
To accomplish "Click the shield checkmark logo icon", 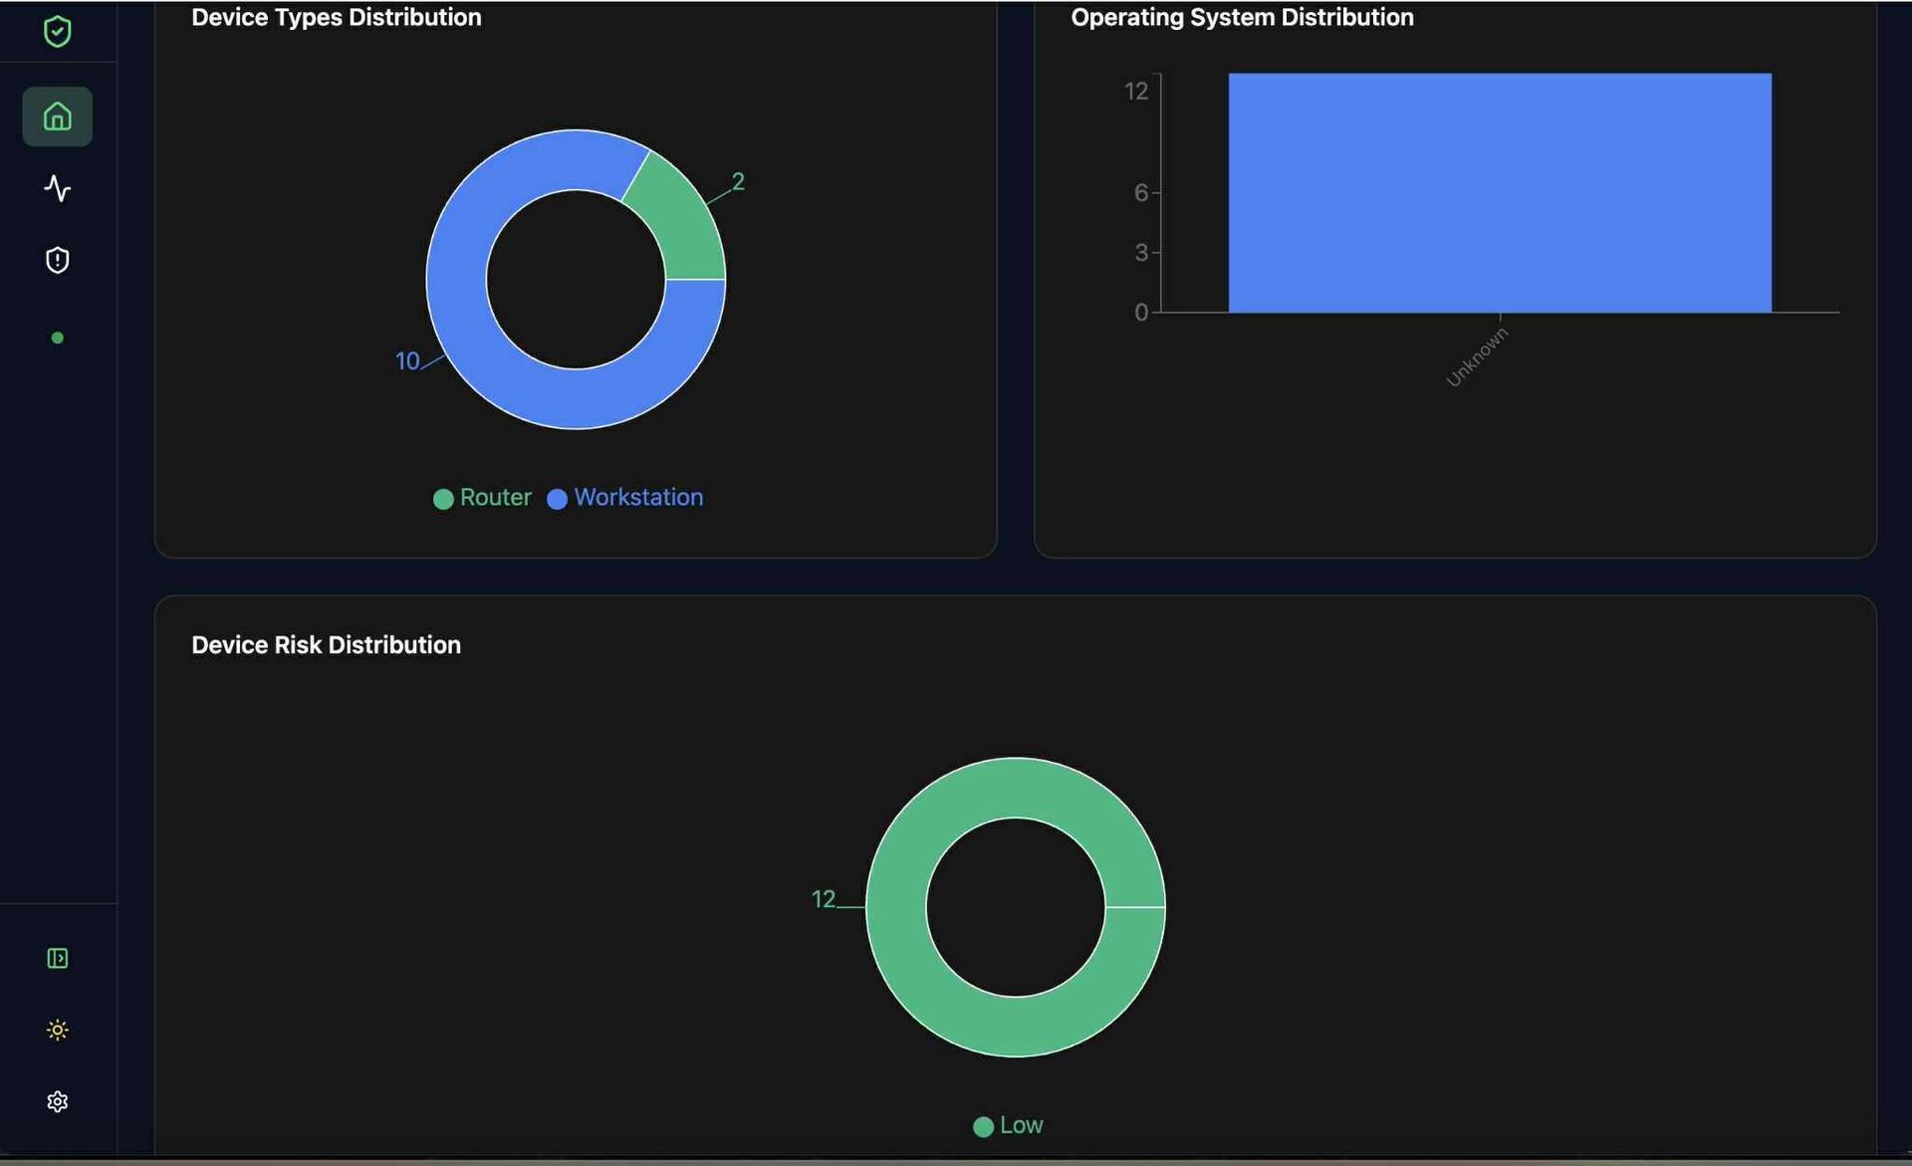I will (x=57, y=31).
